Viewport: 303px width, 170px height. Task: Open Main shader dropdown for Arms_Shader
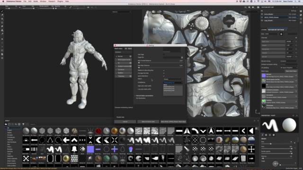tap(293, 14)
